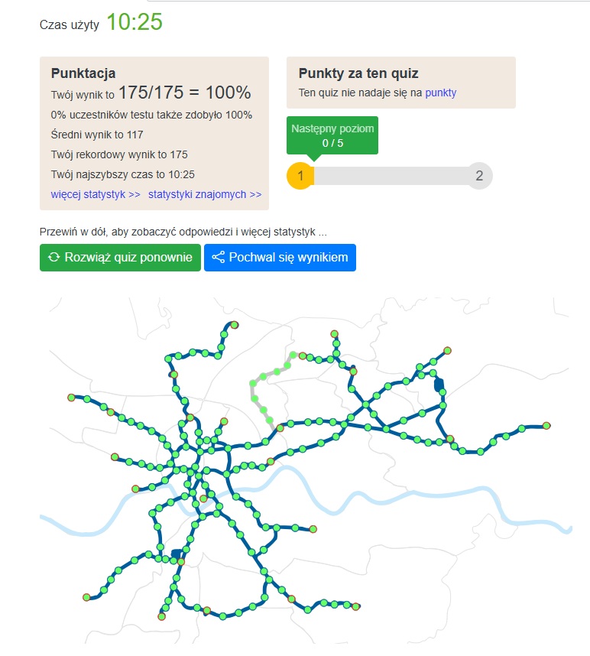Open the "więcej statystyk >>" link
590x656 pixels.
click(96, 194)
